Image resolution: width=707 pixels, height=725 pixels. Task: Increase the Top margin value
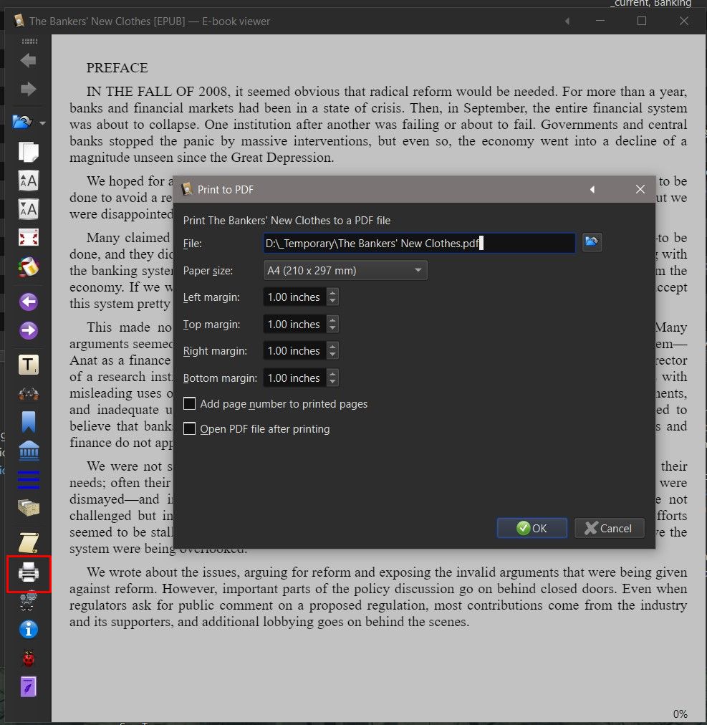[332, 320]
